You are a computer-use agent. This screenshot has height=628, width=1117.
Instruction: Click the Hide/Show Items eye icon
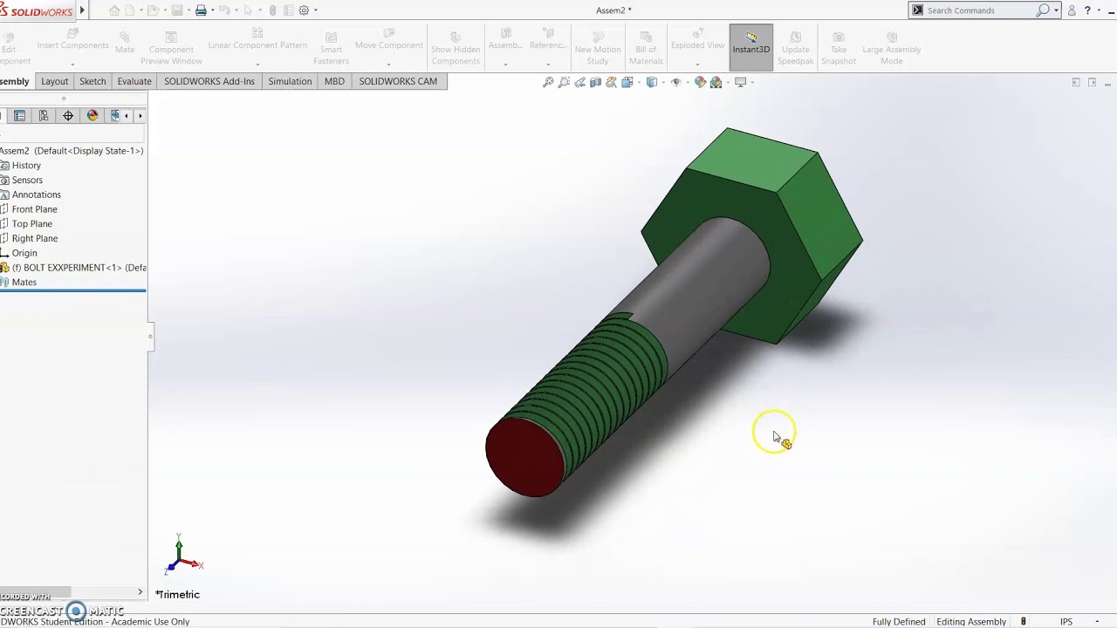[x=676, y=82]
